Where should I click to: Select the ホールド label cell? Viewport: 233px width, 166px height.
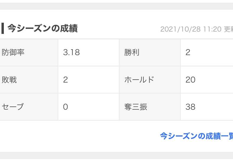(x=150, y=80)
